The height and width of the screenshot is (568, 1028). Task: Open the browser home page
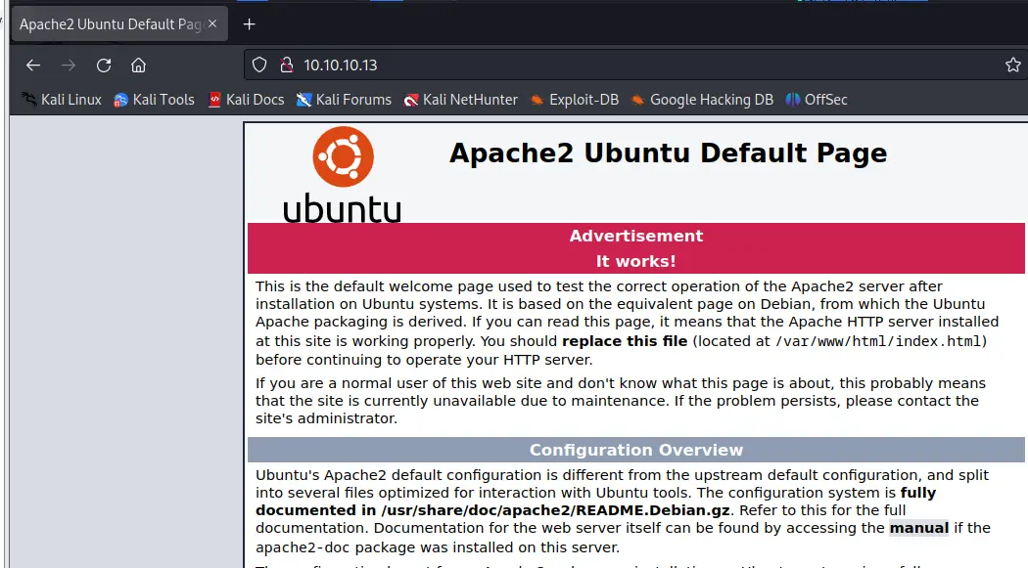coord(138,66)
